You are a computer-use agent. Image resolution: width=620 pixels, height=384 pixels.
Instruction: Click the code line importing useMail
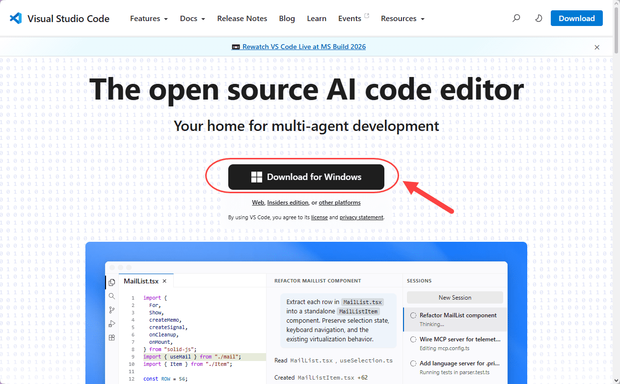[x=192, y=357]
